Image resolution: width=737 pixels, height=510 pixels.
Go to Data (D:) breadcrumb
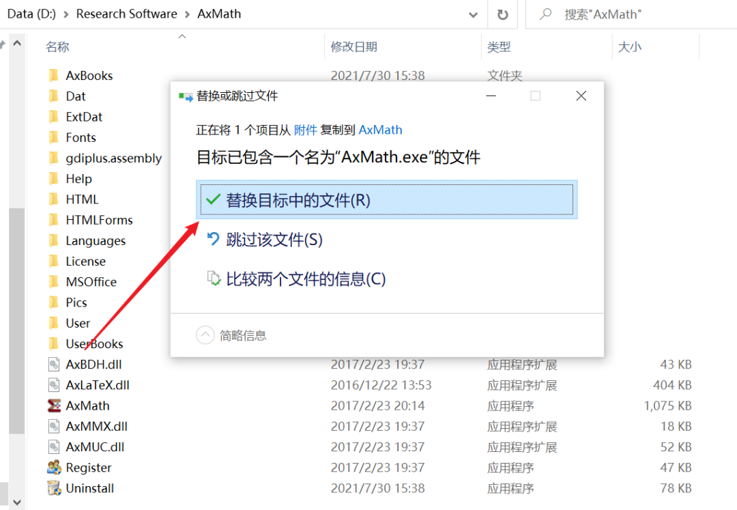click(31, 14)
